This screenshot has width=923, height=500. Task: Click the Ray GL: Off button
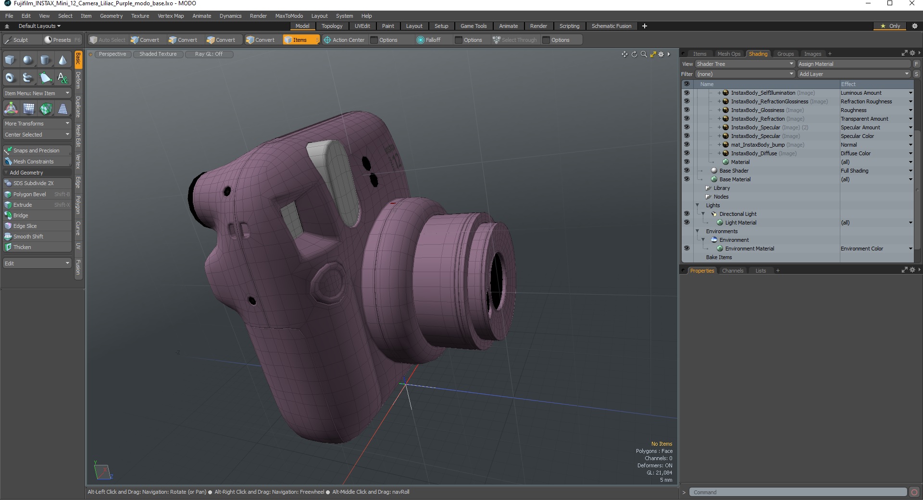(209, 54)
